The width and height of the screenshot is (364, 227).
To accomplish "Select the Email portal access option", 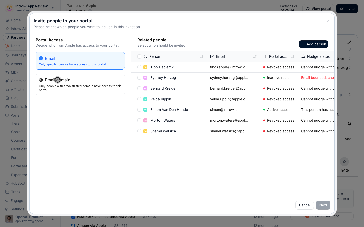I will tap(80, 61).
